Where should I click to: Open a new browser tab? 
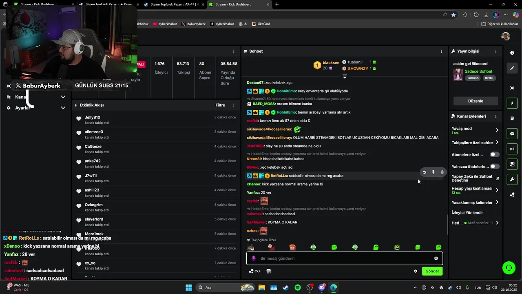tap(277, 4)
